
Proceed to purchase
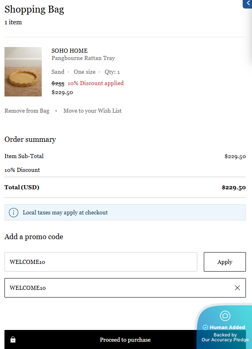(125, 340)
